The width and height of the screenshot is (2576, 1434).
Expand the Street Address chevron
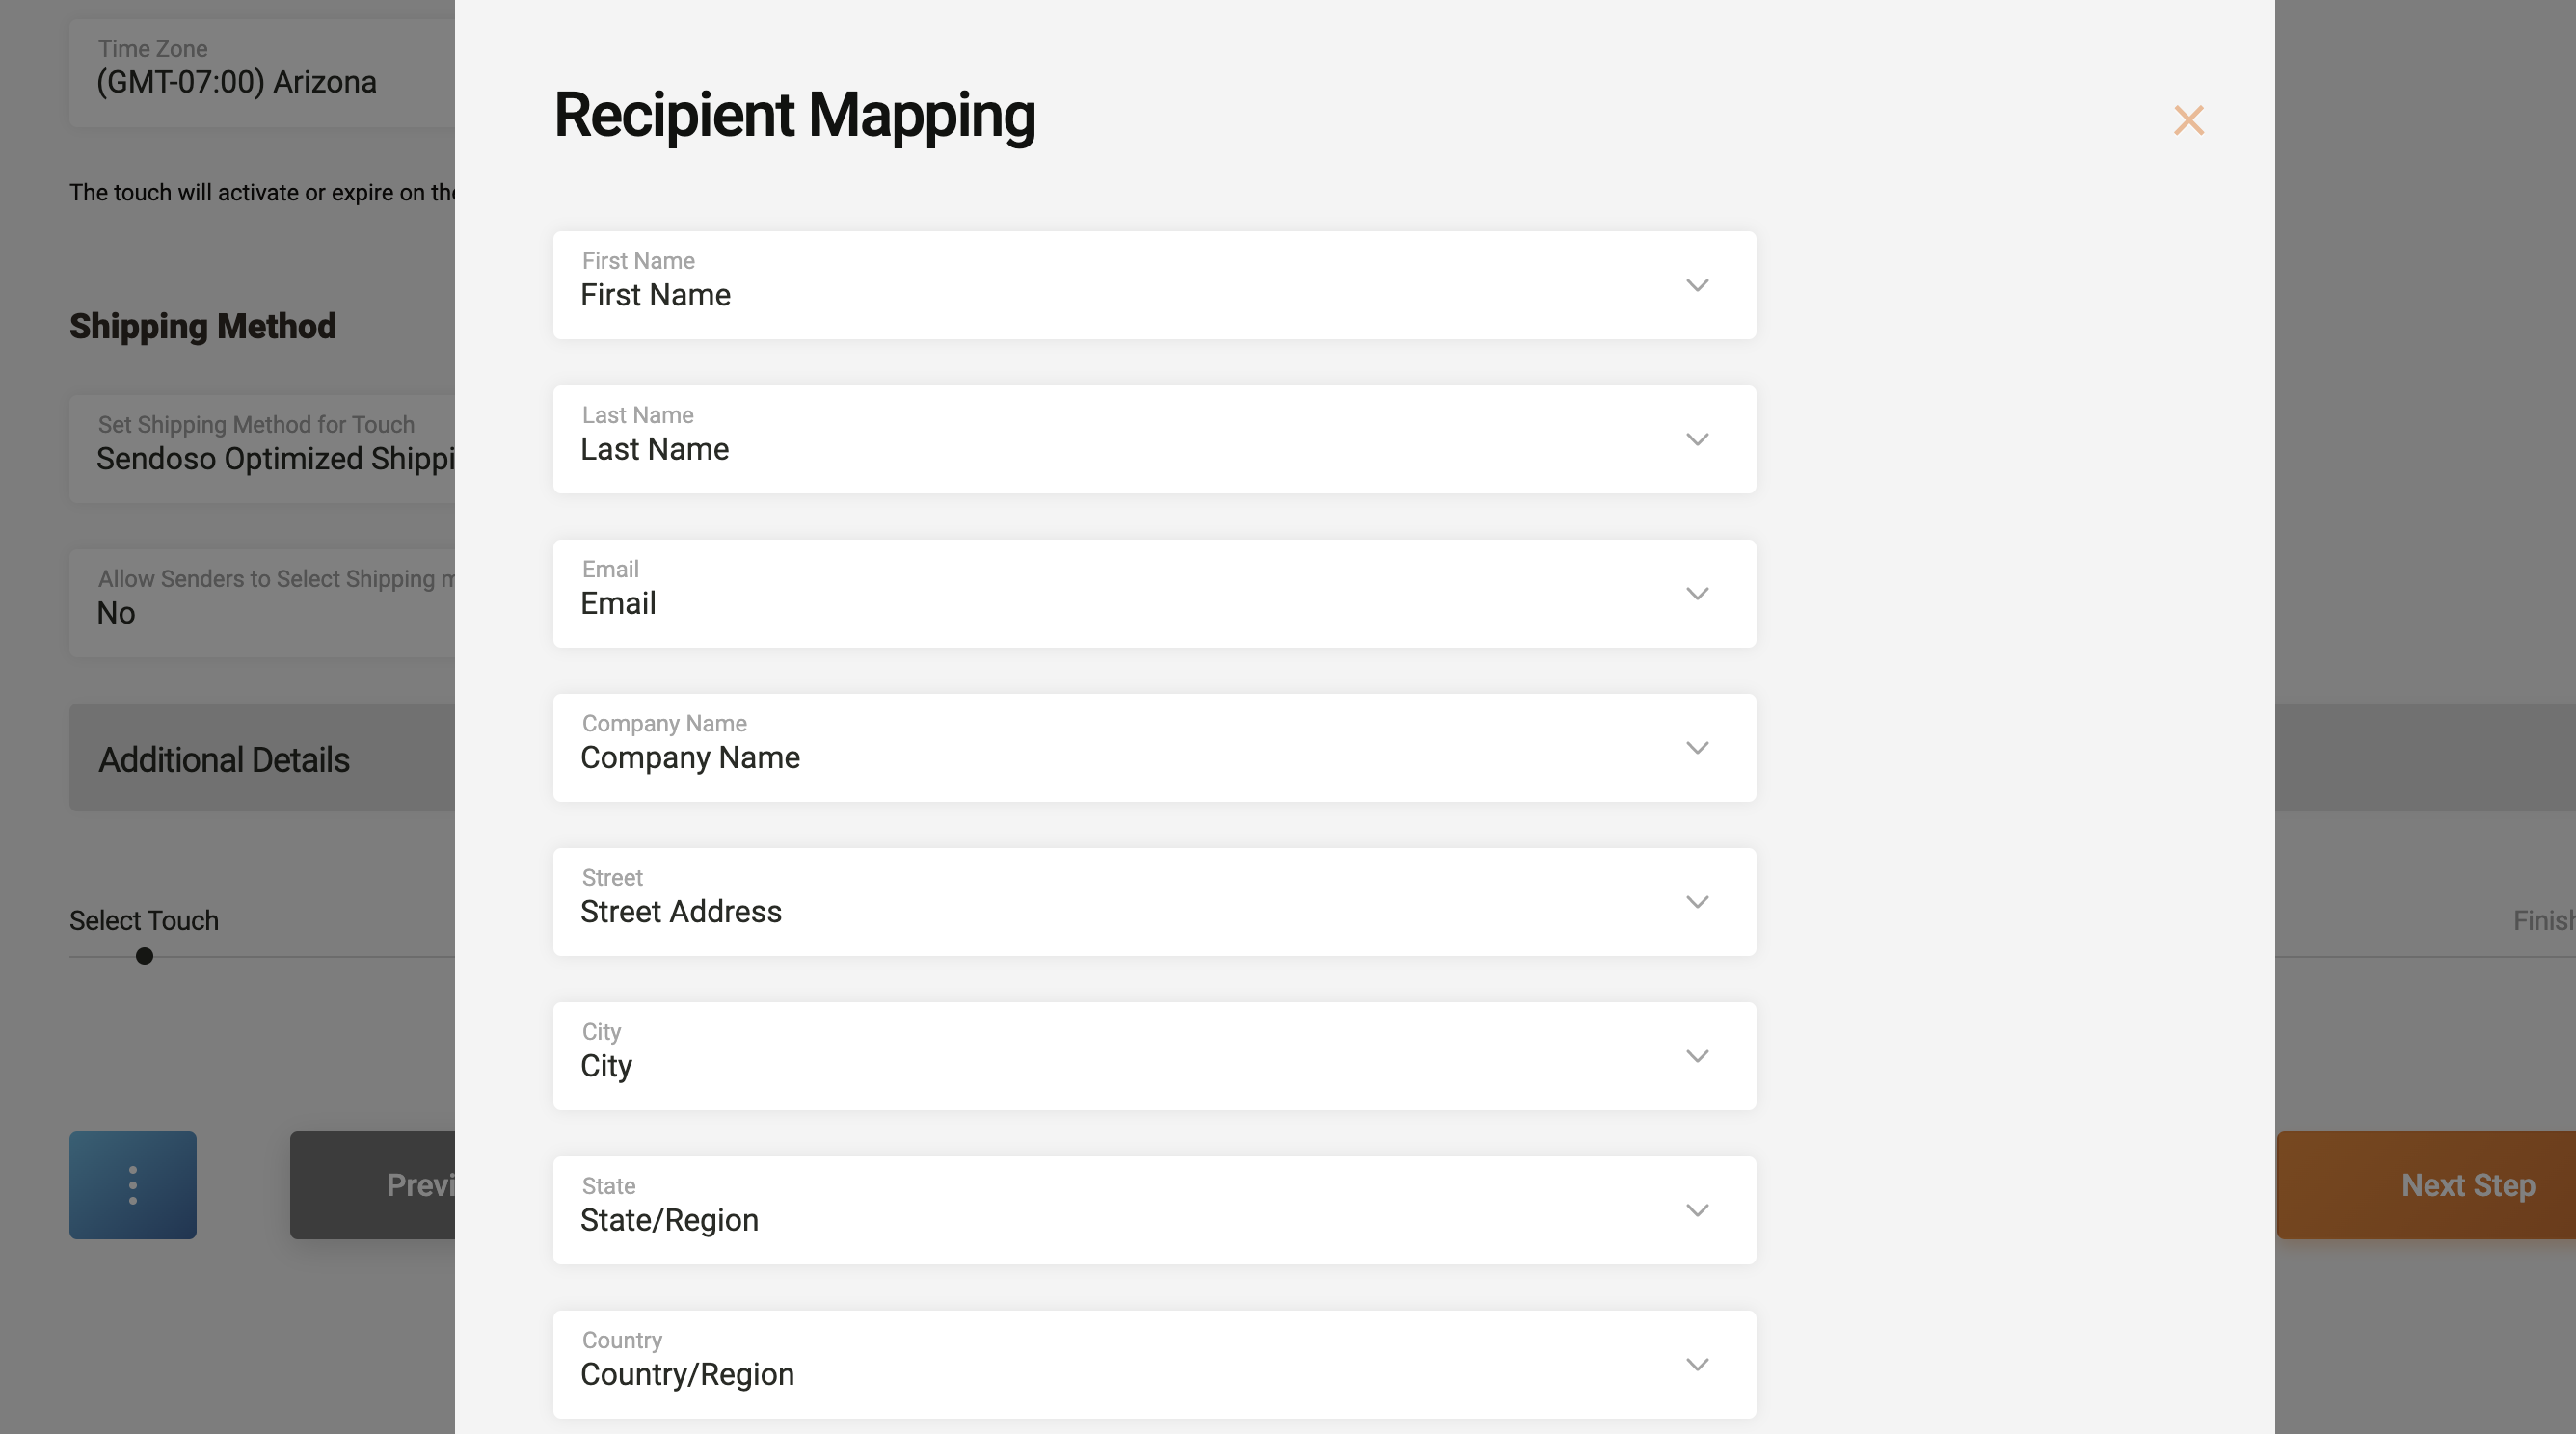click(x=1697, y=902)
